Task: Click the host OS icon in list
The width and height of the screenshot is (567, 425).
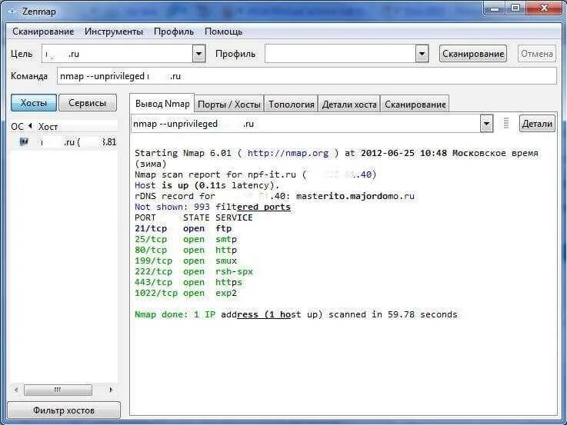Action: pyautogui.click(x=24, y=142)
